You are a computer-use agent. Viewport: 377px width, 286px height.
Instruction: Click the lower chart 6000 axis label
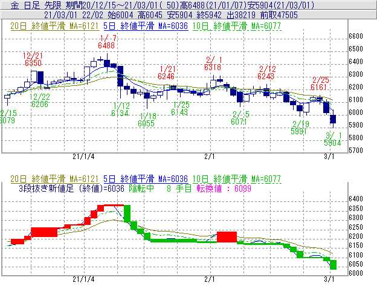[x=356, y=273]
